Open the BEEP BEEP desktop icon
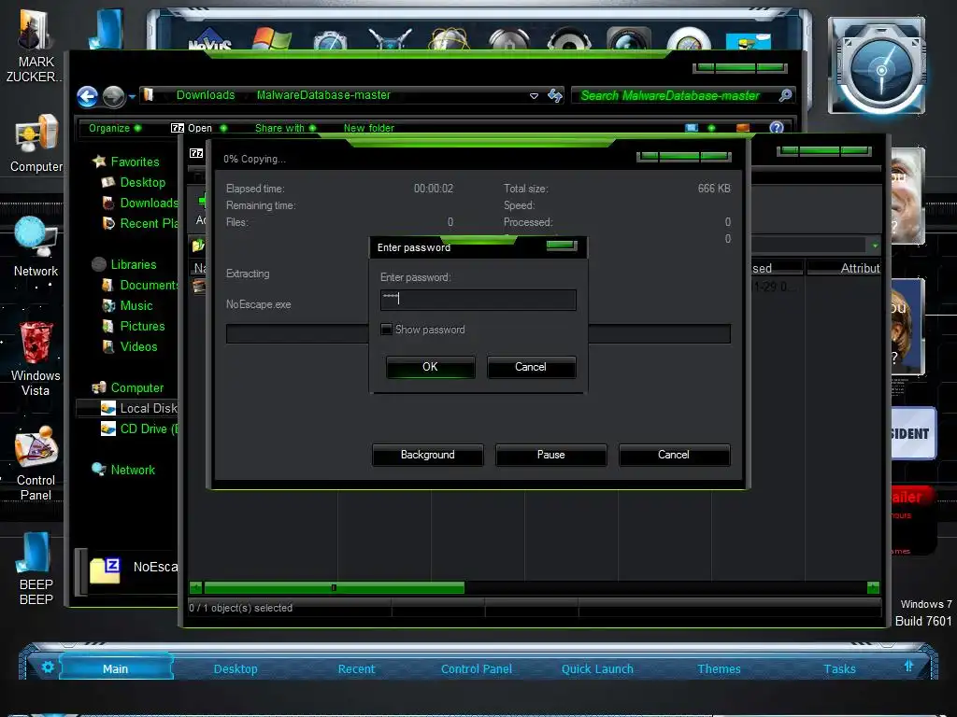This screenshot has width=957, height=717. (x=36, y=569)
